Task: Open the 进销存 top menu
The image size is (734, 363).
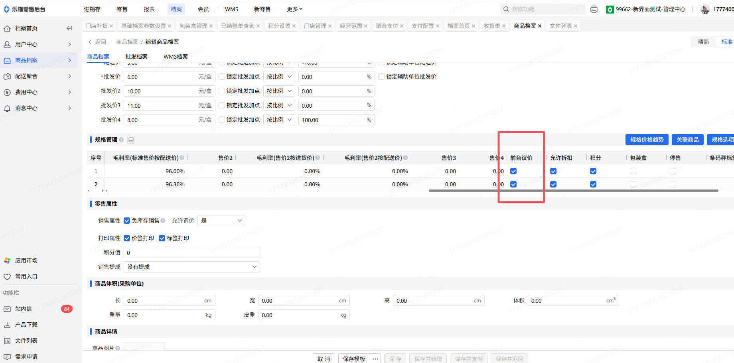Action: tap(92, 9)
